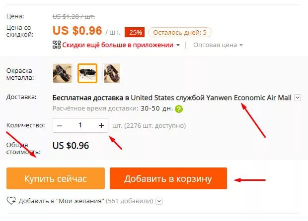
Task: Click the Осталось дней: 5 badge
Action: 180,32
